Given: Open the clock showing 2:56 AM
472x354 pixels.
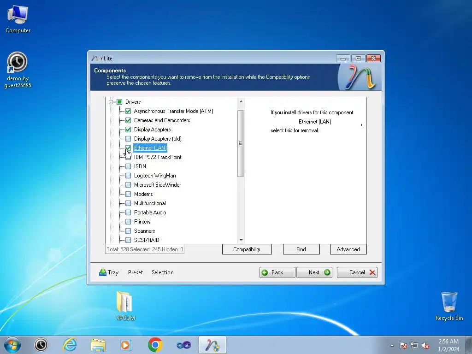Looking at the screenshot, I should coord(448,345).
